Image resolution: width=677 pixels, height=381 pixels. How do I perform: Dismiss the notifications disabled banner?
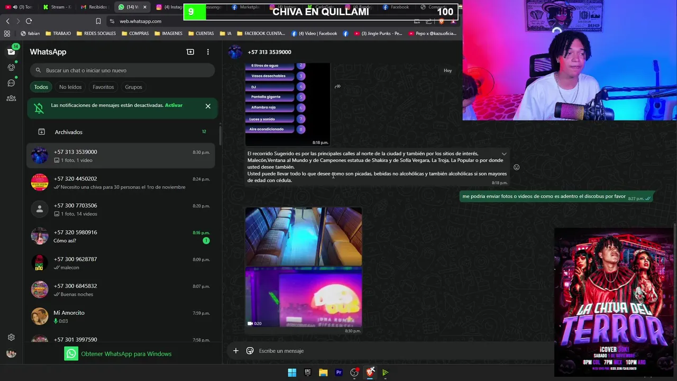[x=208, y=106]
